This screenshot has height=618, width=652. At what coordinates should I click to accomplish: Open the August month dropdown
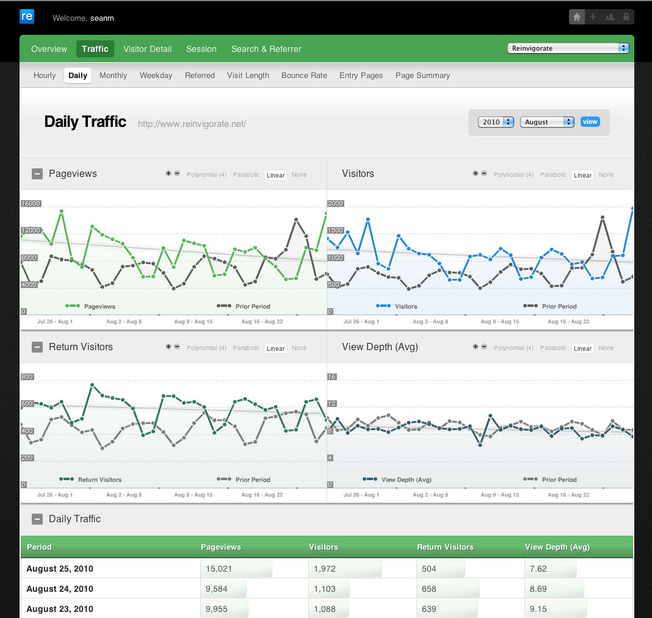(x=547, y=122)
